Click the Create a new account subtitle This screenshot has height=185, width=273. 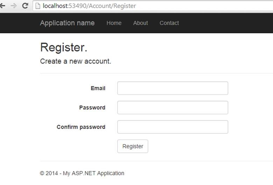[76, 61]
